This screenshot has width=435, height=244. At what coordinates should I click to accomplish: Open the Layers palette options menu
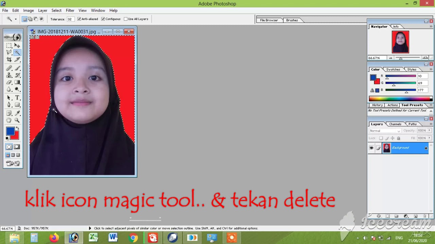431,124
